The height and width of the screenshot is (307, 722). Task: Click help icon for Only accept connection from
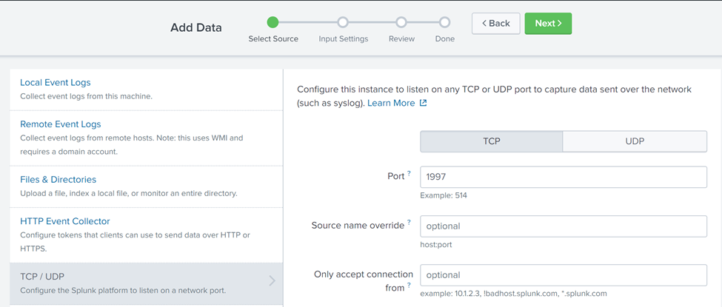(409, 286)
